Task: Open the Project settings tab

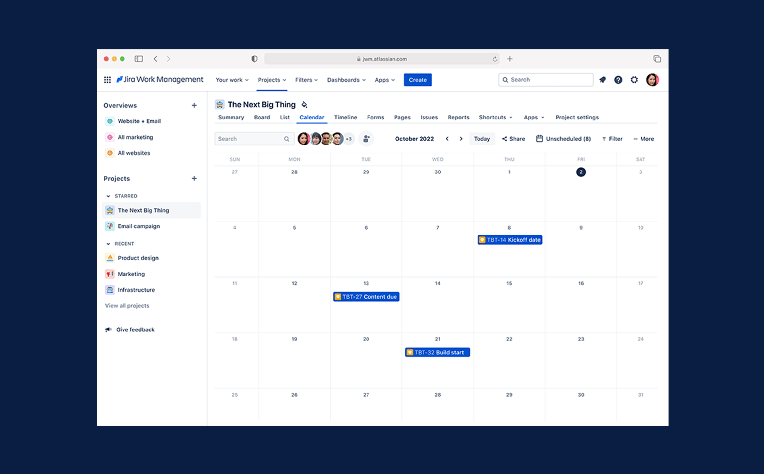Action: (x=577, y=117)
